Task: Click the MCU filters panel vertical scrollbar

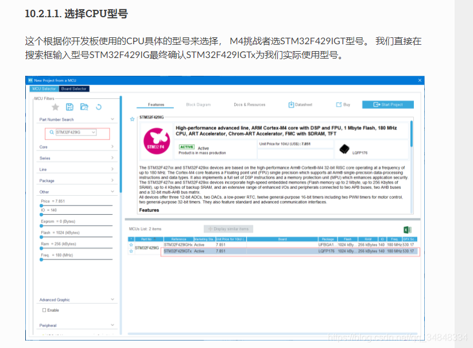Action: click(121, 144)
